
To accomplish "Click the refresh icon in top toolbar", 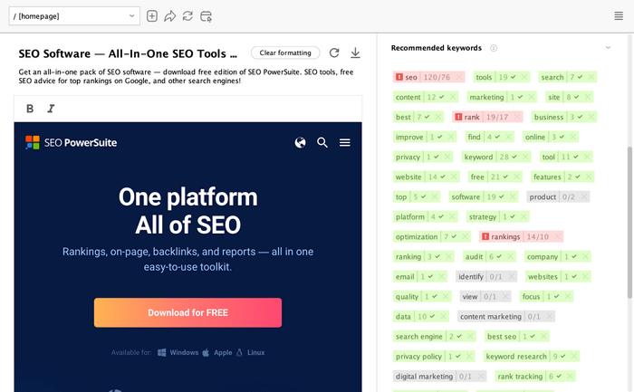I will (187, 16).
